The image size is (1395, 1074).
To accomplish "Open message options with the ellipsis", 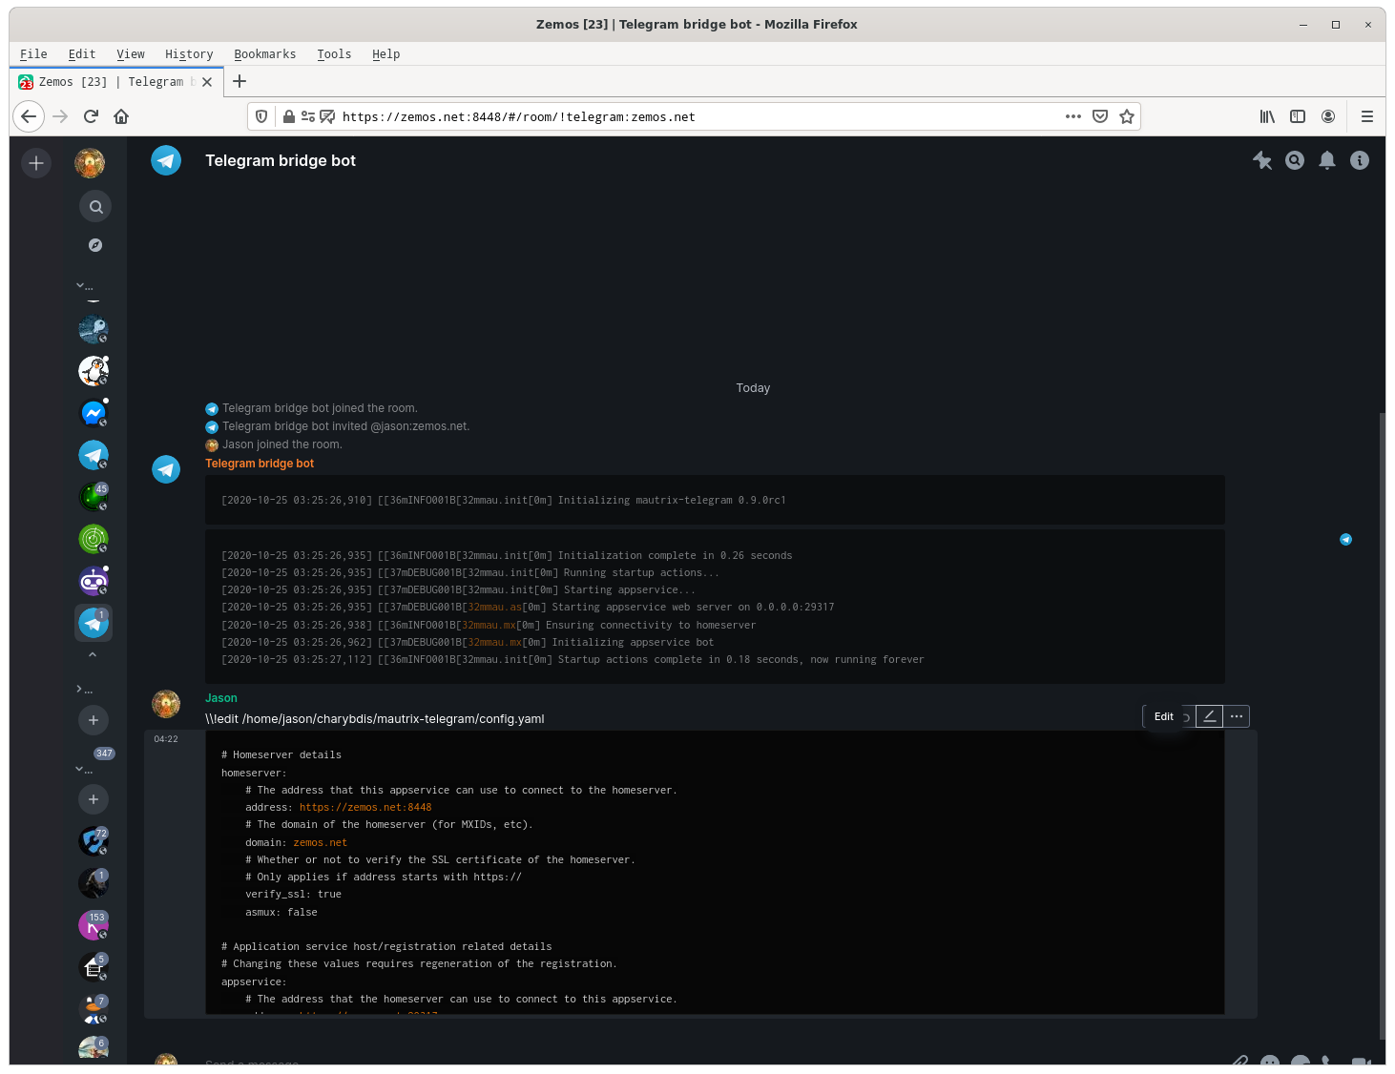I will pyautogui.click(x=1236, y=715).
